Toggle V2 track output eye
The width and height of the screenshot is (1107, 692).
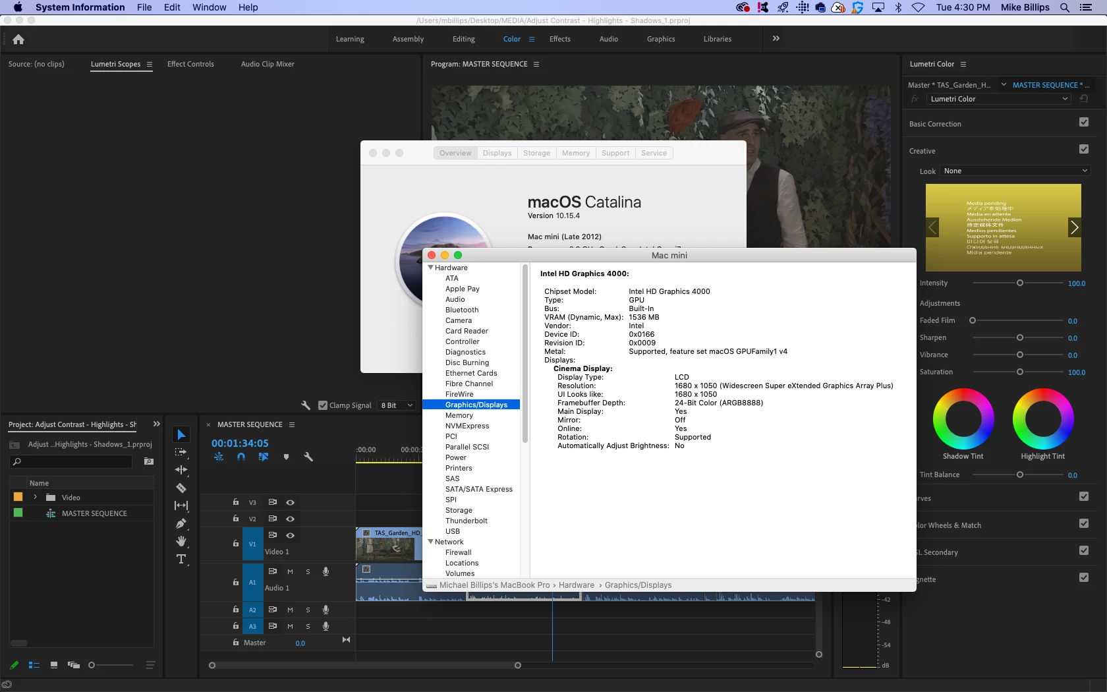pos(290,519)
